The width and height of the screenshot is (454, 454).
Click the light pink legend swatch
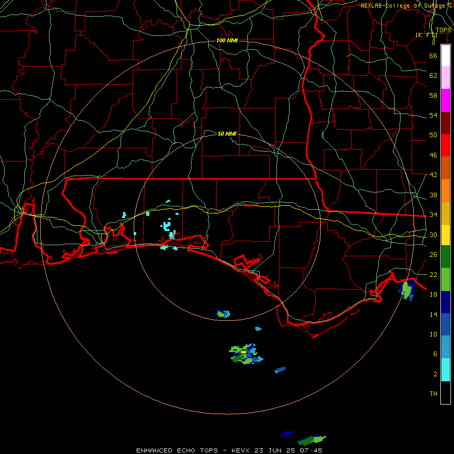(445, 78)
